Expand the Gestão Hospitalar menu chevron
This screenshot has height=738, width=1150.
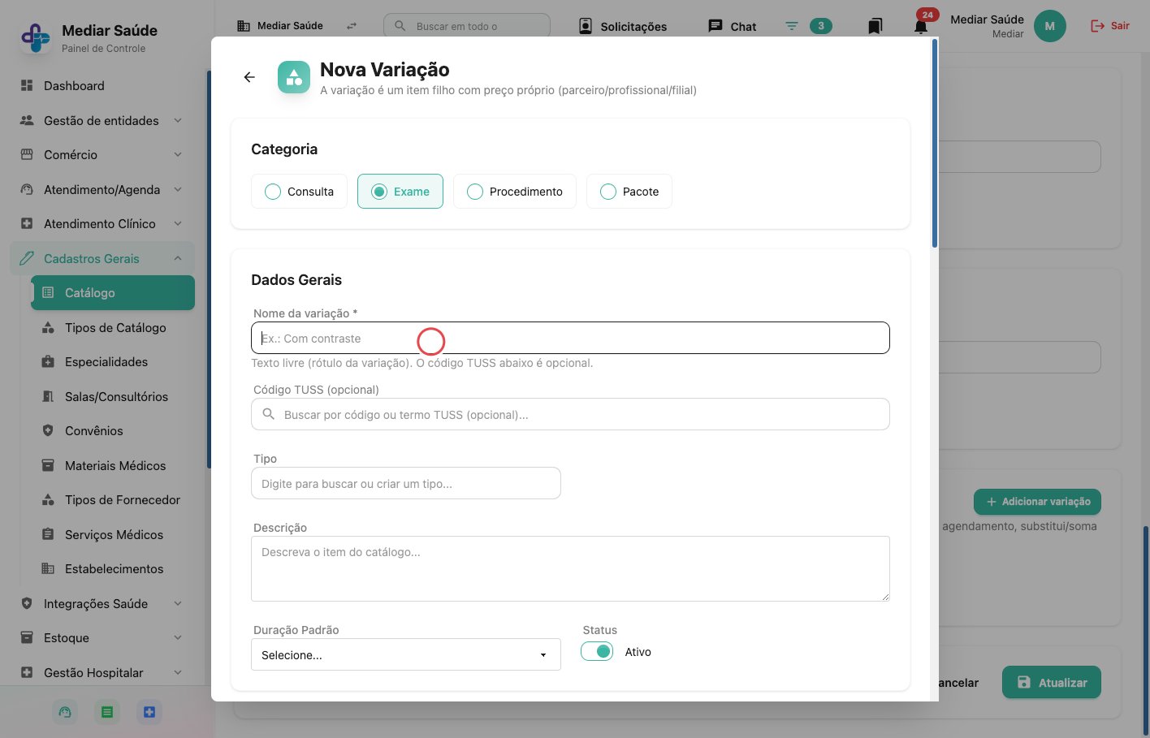(x=178, y=672)
